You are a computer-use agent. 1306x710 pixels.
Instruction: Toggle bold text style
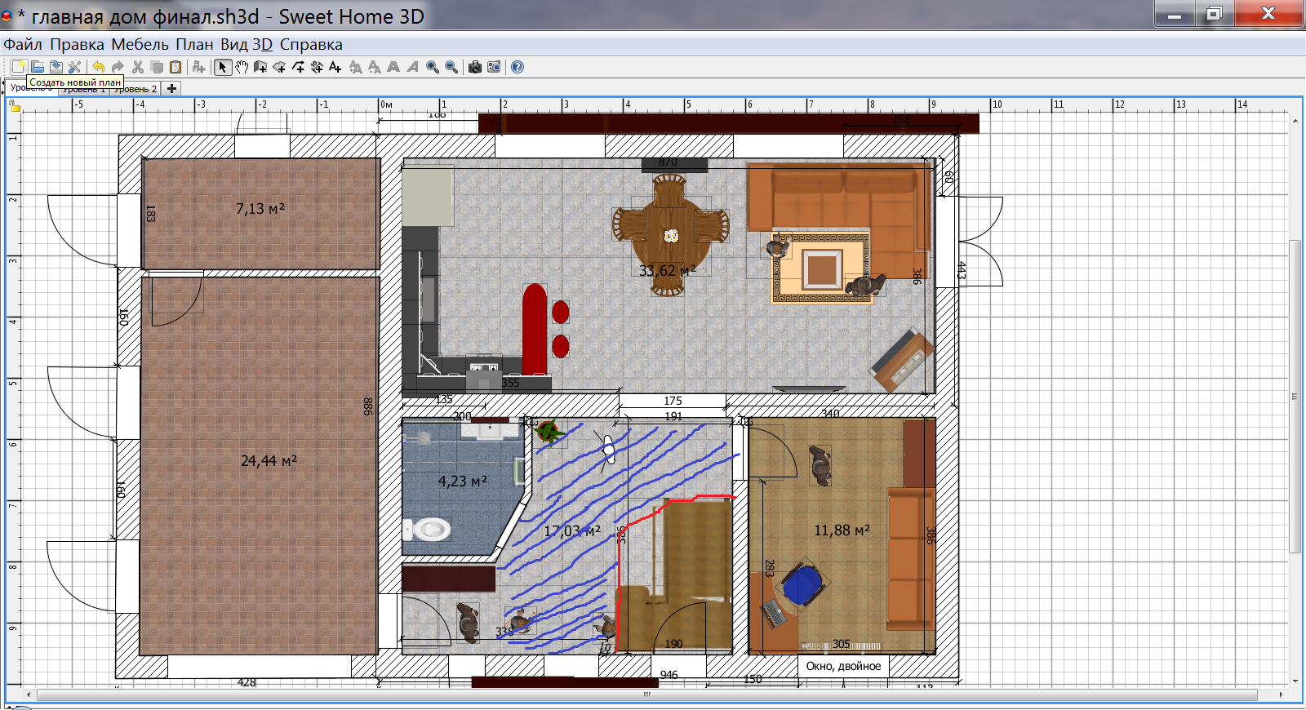tap(393, 67)
